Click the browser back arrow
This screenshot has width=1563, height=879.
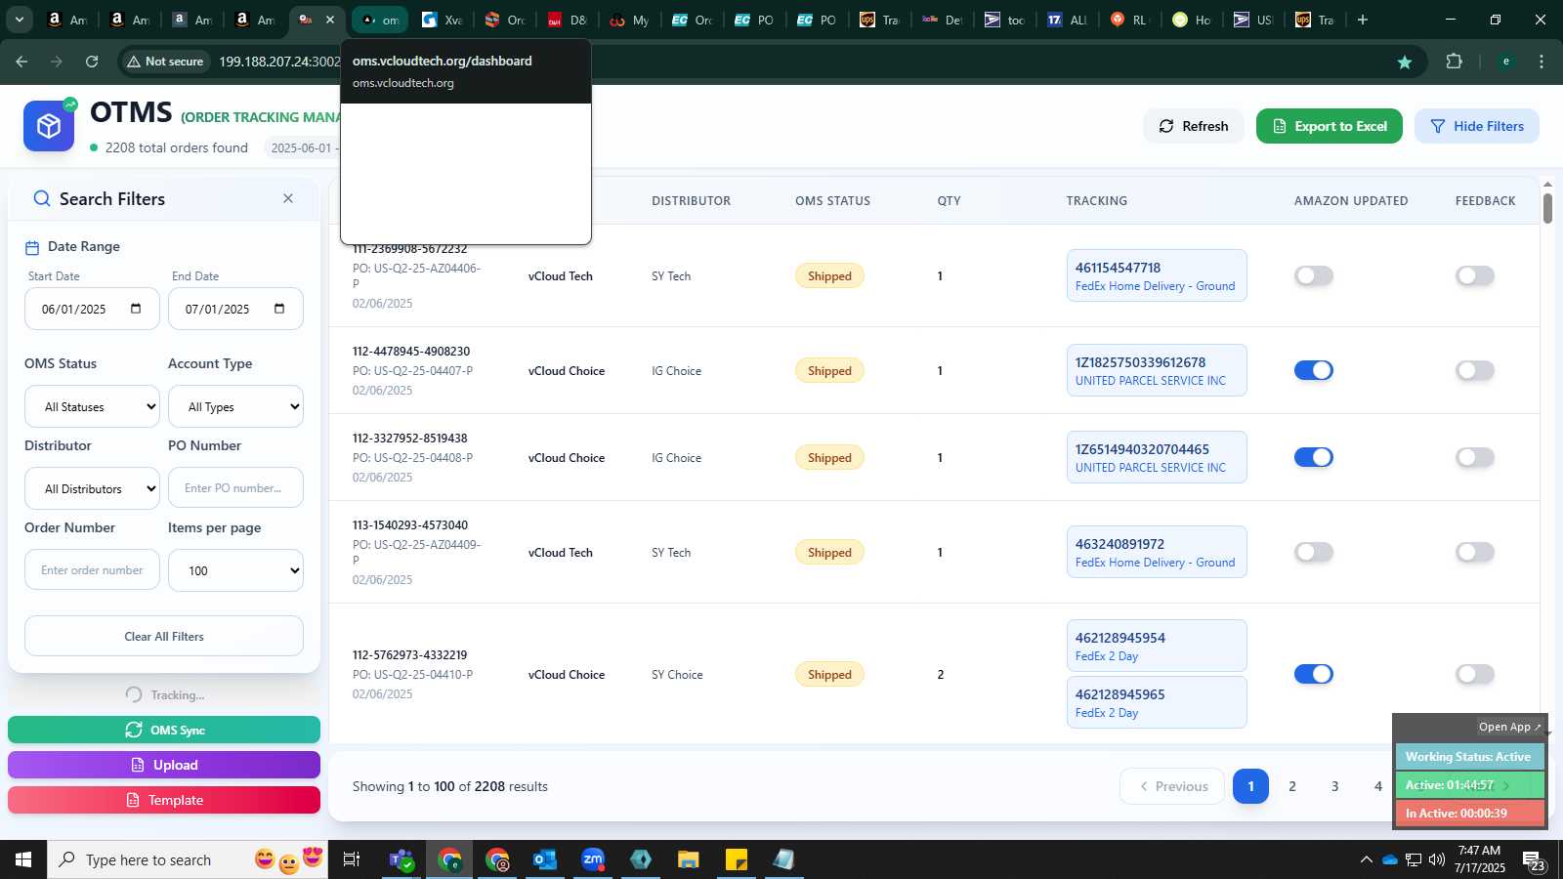pyautogui.click(x=21, y=62)
